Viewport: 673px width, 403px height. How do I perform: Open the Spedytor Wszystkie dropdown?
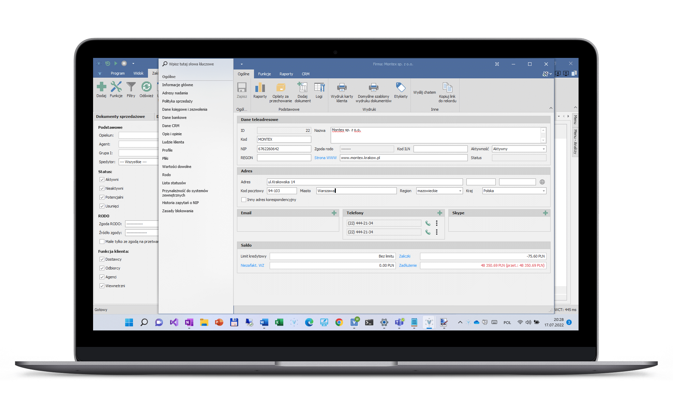(138, 162)
